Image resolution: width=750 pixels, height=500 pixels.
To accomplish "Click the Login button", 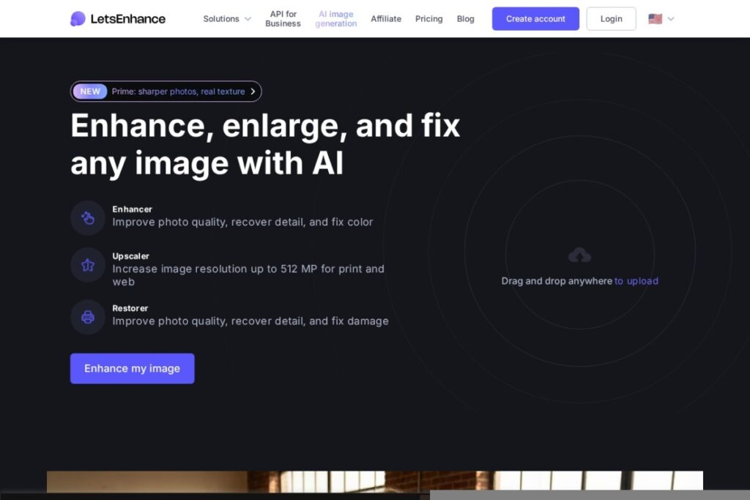I will 611,18.
